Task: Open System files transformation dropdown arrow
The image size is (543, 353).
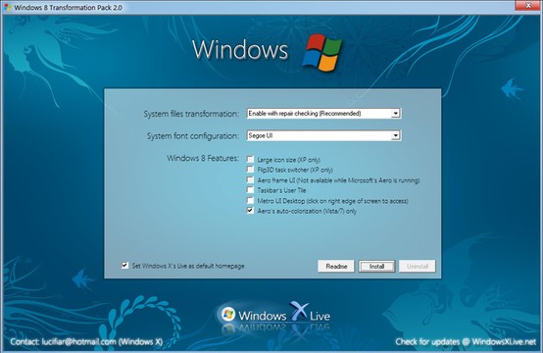Action: click(x=395, y=114)
